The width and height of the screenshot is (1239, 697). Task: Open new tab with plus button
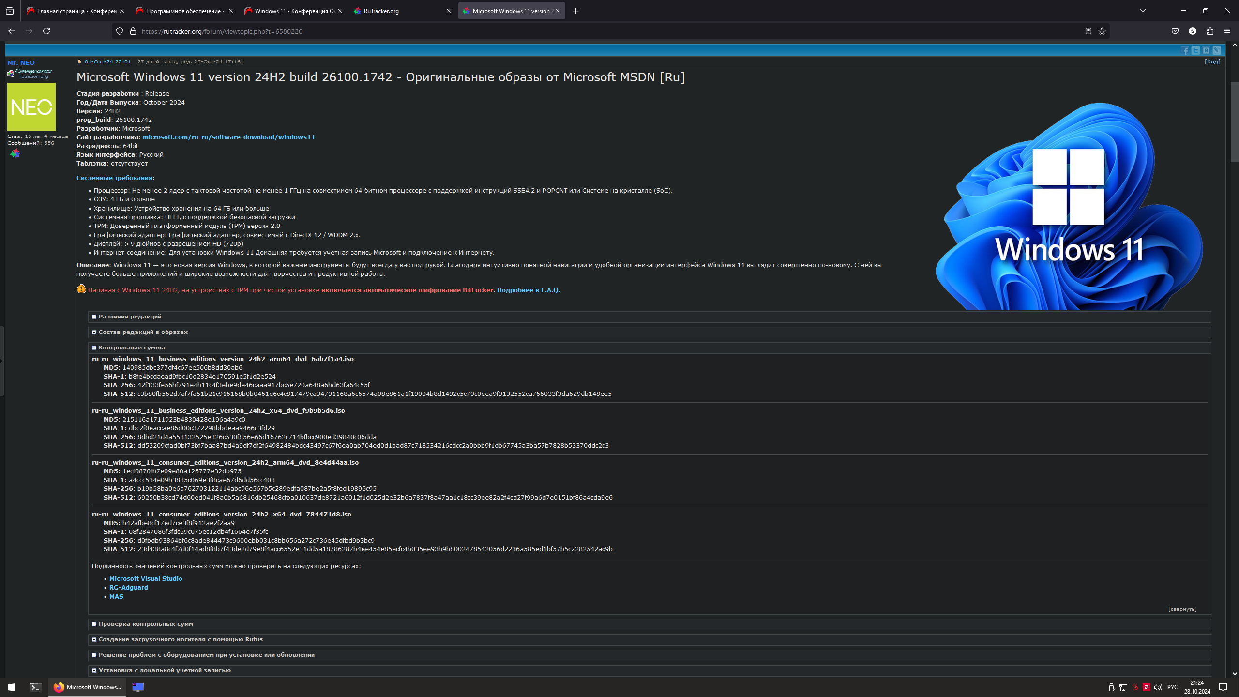[575, 11]
